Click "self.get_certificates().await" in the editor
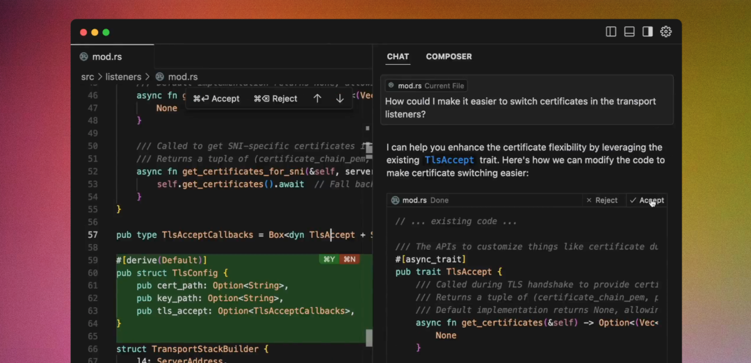Image resolution: width=751 pixels, height=363 pixels. pyautogui.click(x=230, y=184)
